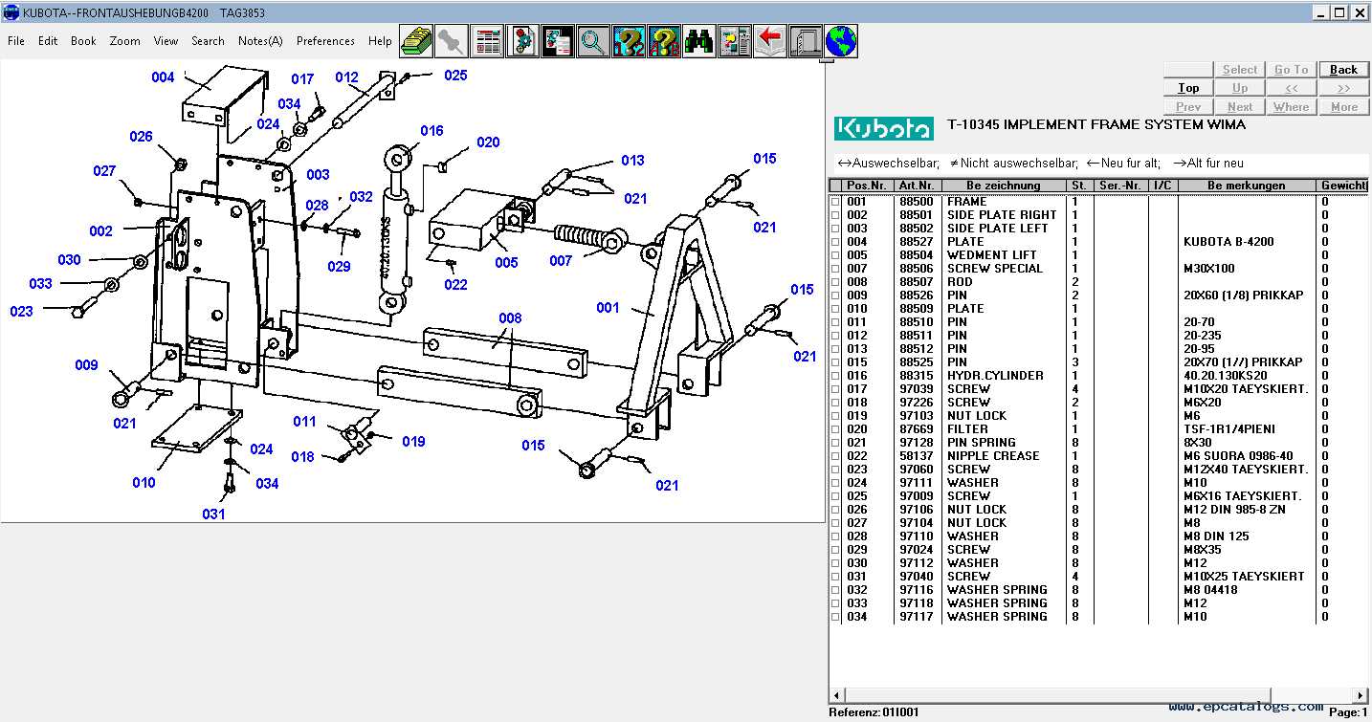Screen dimensions: 1372x722
Task: Click the Go To button
Action: 1291,69
